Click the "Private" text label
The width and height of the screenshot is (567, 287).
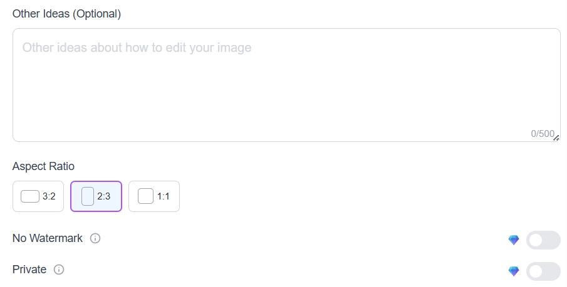point(29,269)
